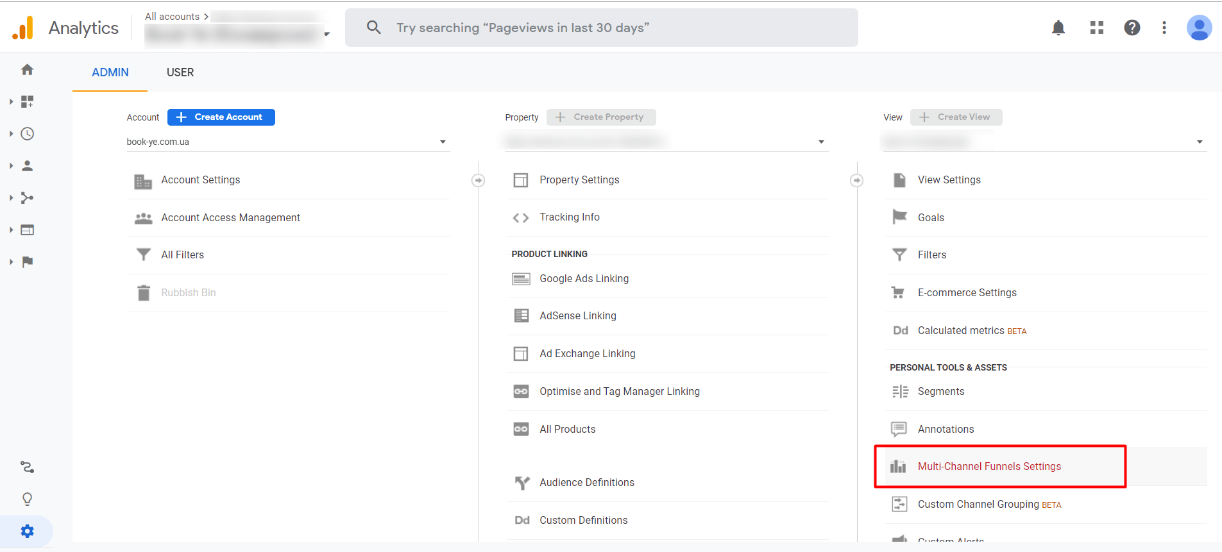Select the ADMIN tab

[x=110, y=72]
